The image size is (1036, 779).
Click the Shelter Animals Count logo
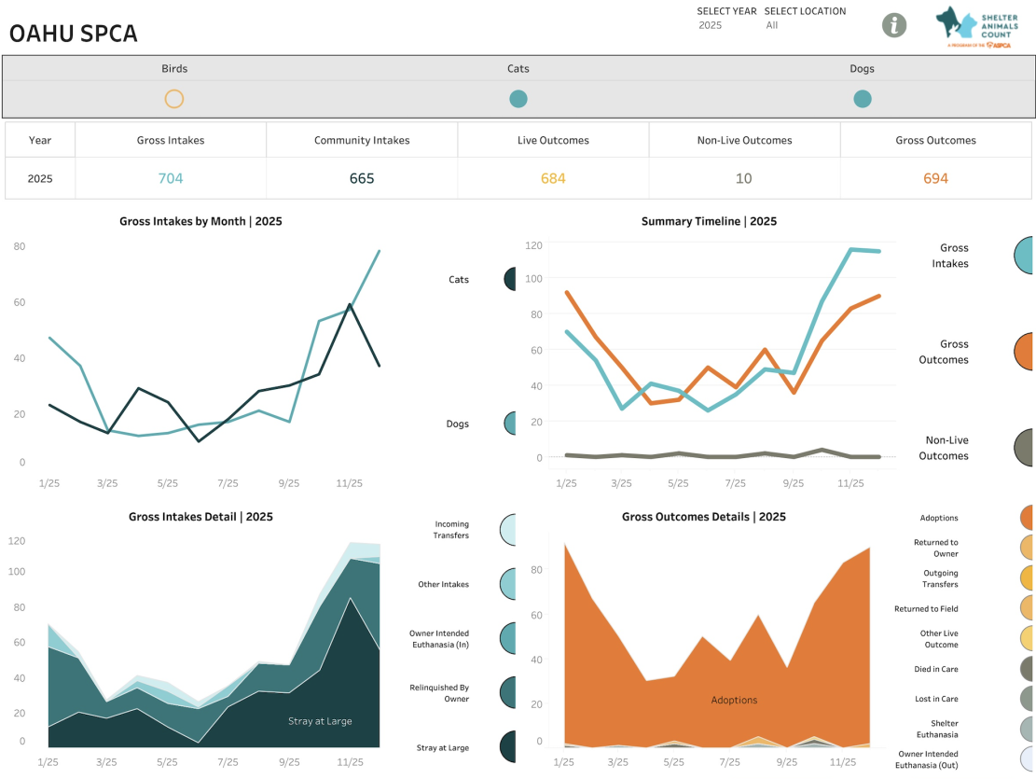(977, 27)
